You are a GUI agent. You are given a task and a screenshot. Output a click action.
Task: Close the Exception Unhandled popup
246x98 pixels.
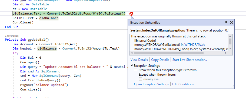(231, 23)
